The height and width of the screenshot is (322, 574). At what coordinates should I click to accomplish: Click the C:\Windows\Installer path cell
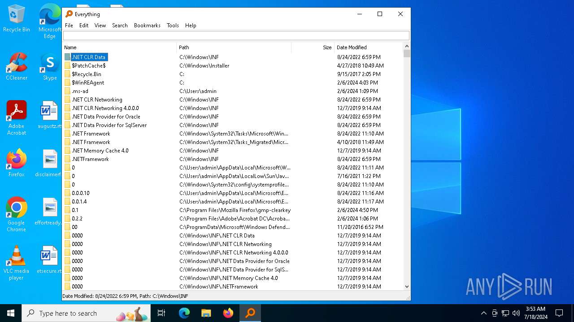(204, 66)
